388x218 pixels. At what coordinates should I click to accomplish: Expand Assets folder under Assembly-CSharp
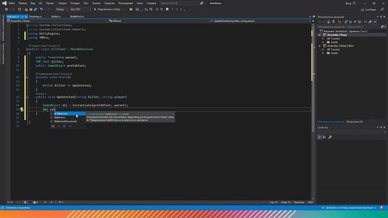point(323,42)
